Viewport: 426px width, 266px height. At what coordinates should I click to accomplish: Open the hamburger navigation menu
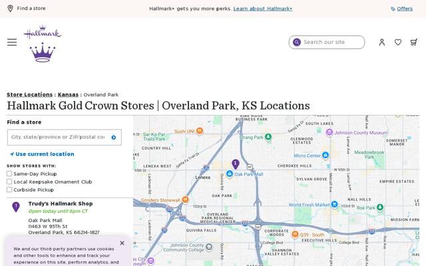[12, 42]
